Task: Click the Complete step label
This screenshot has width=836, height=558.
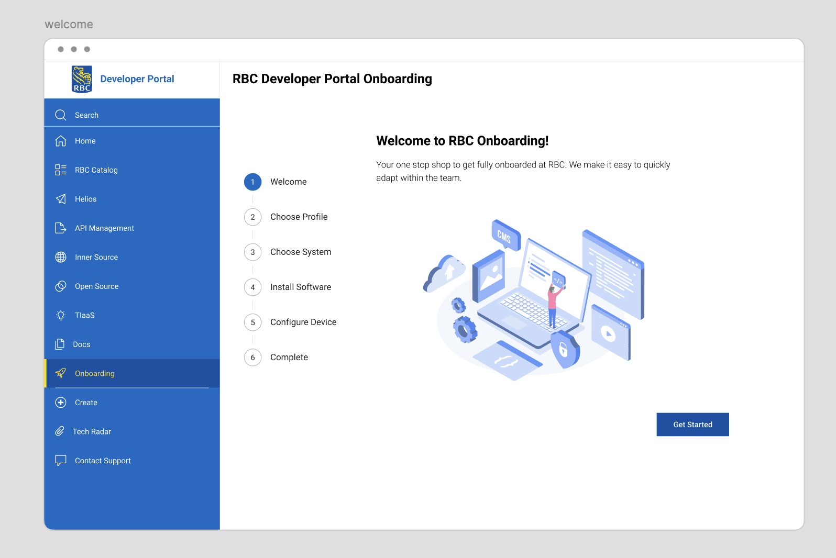Action: (289, 357)
